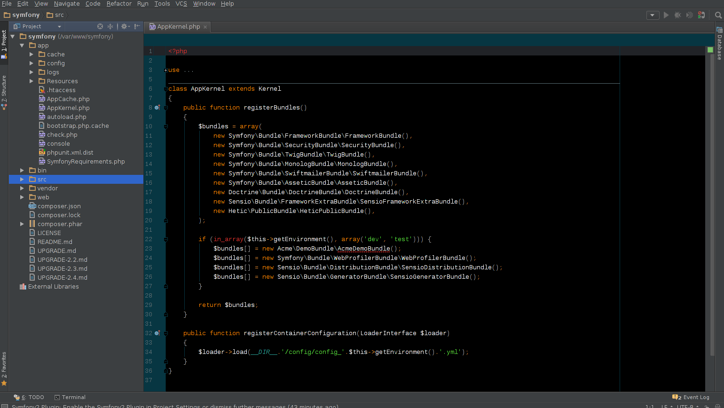724x408 pixels.
Task: Open the Tools menu
Action: click(162, 4)
